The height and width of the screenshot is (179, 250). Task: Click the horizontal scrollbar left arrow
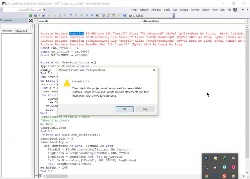click(44, 176)
